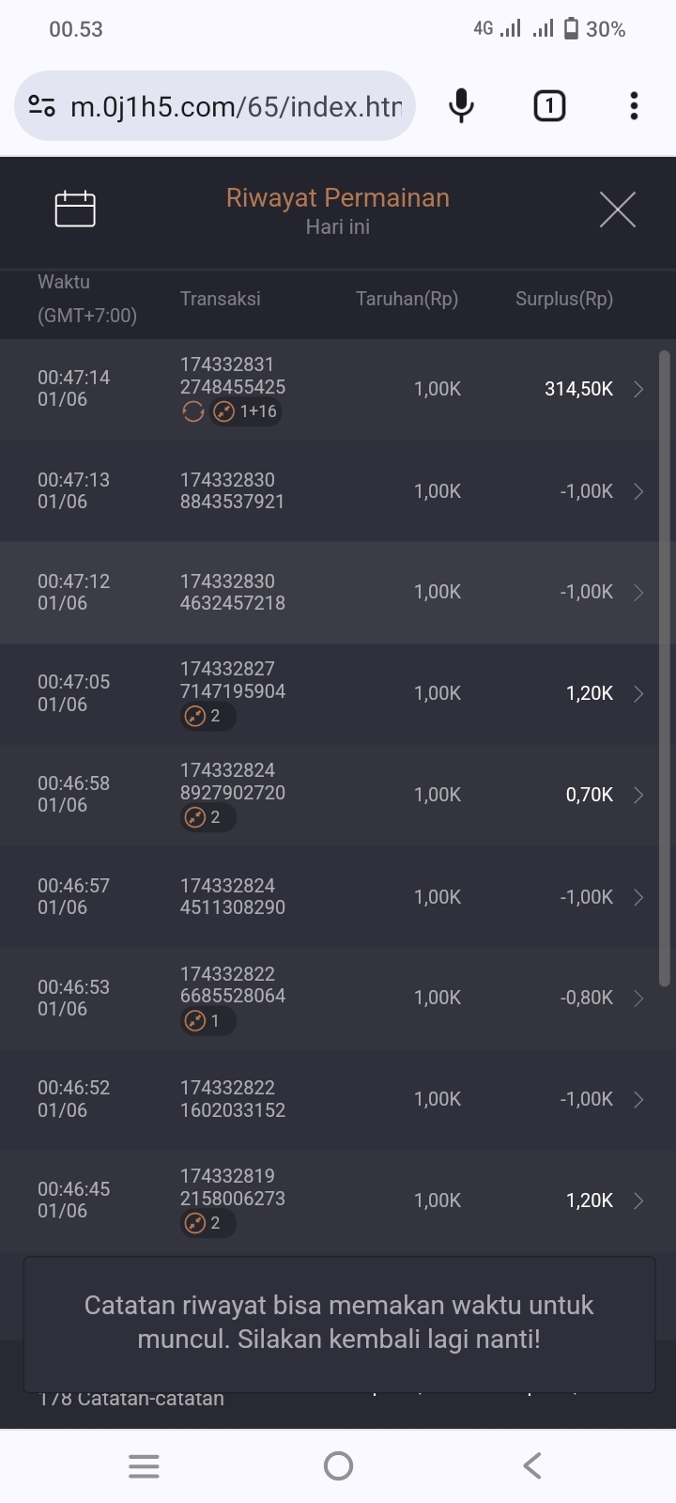This screenshot has width=676, height=1503.
Task: Tap the site info icon in address bar
Action: coord(42,106)
